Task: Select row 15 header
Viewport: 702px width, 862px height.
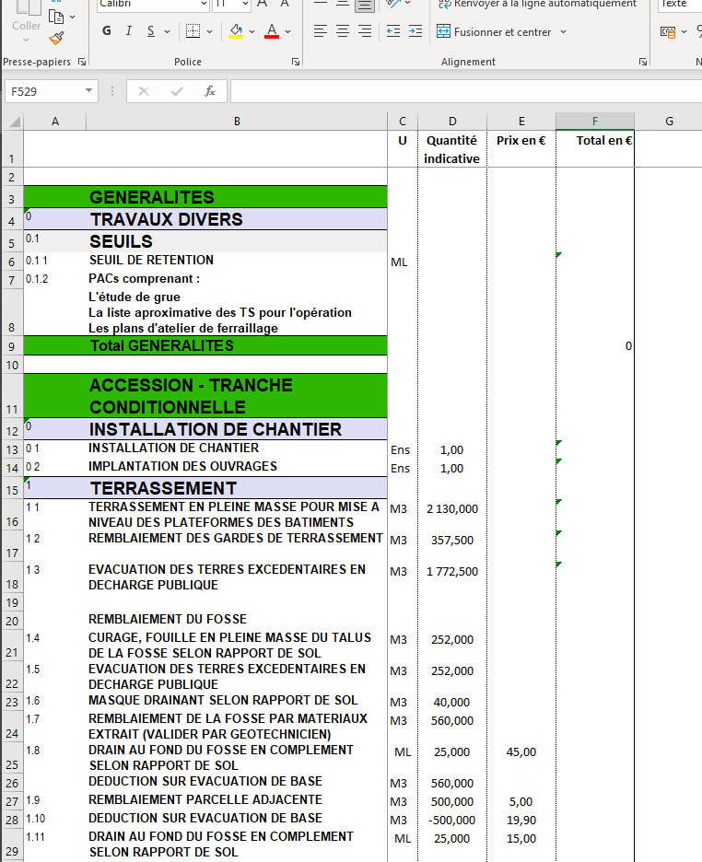Action: pyautogui.click(x=12, y=488)
